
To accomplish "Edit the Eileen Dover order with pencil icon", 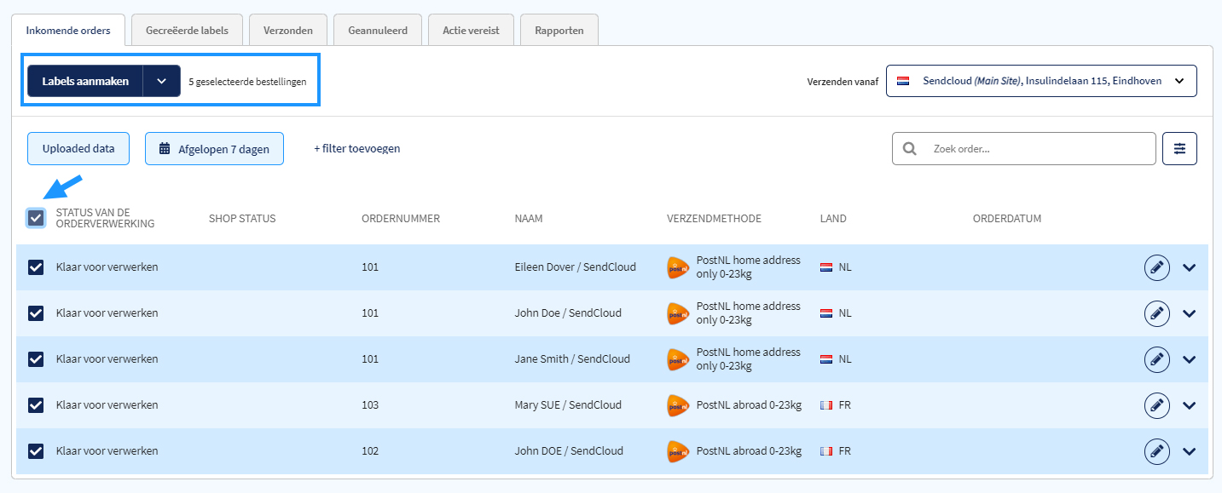I will [x=1156, y=267].
